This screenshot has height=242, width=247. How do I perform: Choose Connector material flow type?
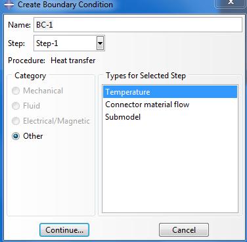pos(170,105)
